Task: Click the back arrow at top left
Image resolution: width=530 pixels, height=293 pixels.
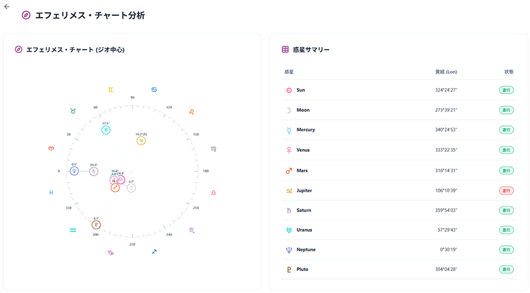Action: pos(7,6)
